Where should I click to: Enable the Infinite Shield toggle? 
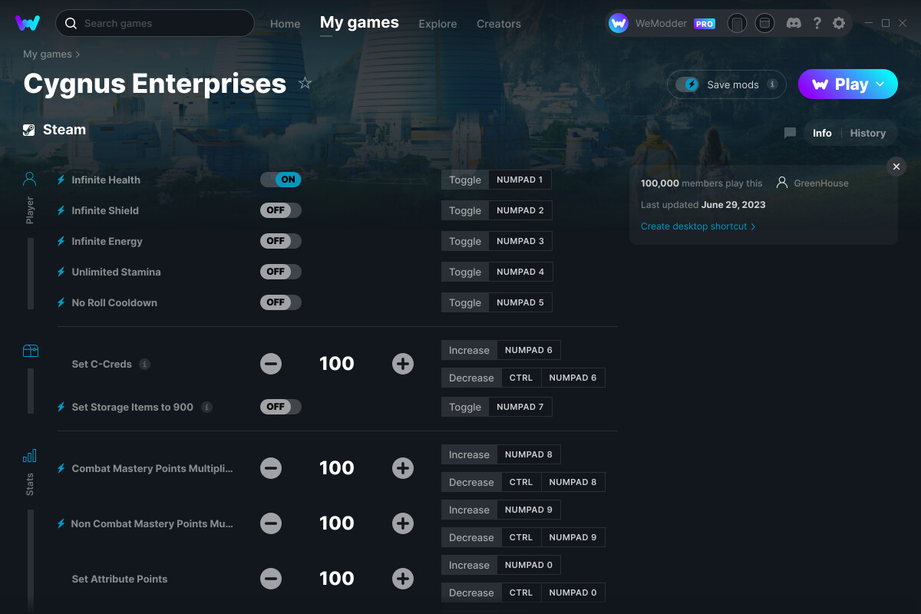pyautogui.click(x=280, y=210)
